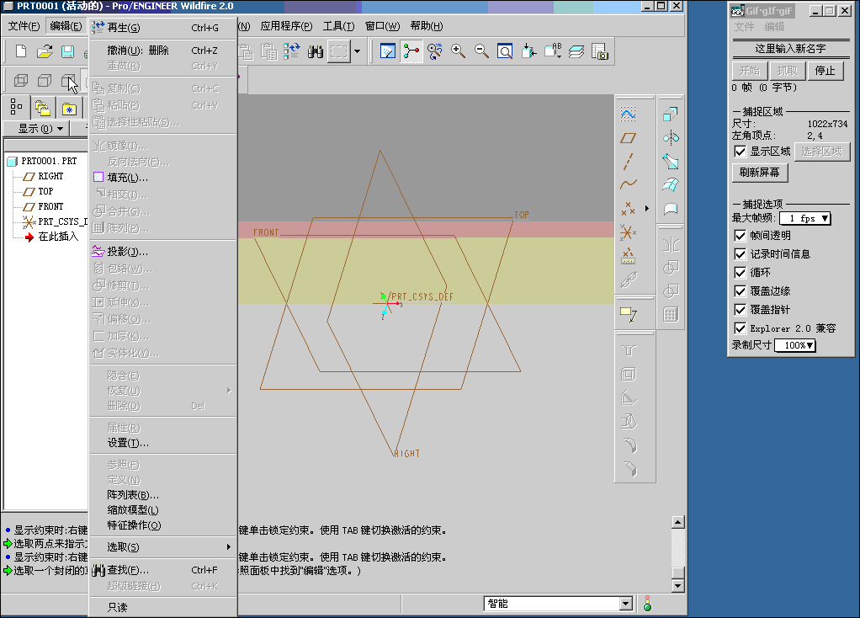Select RIGHT plane in model tree
860x618 pixels.
50,176
